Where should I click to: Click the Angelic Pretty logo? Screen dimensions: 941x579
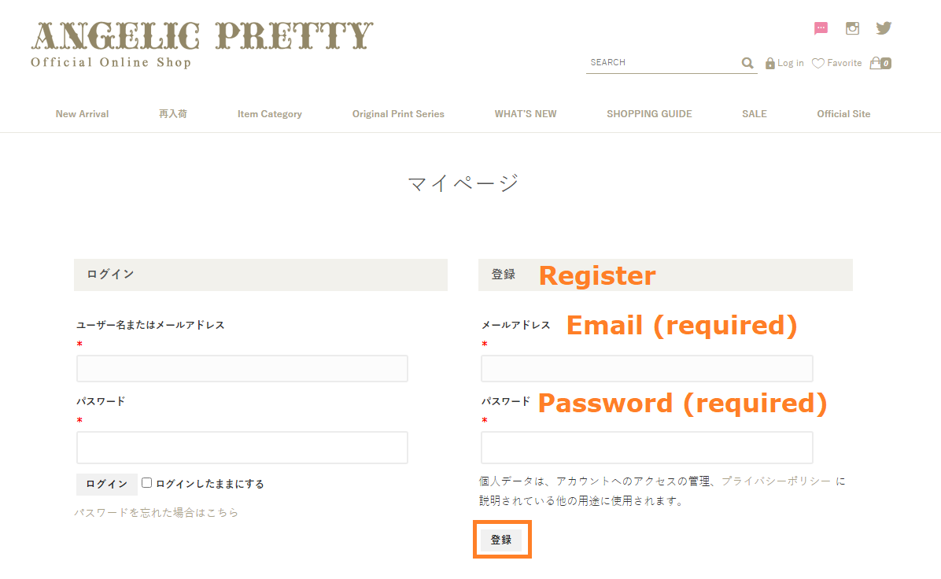[201, 44]
